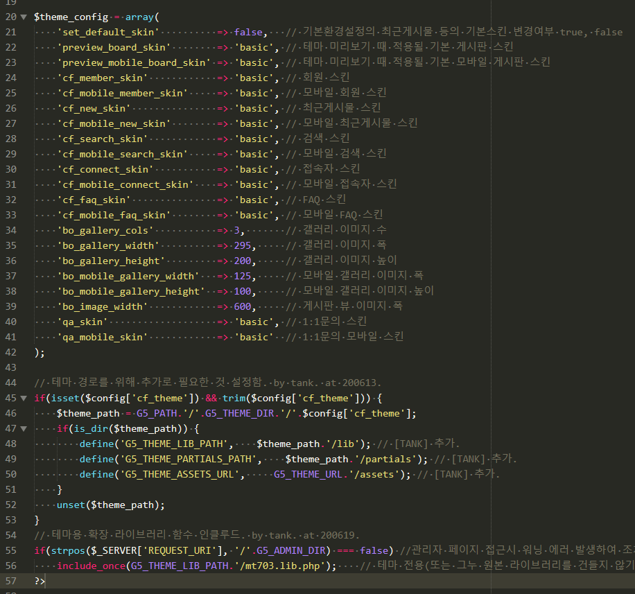Viewport: 635px width, 594px height.
Task: Click the unset($theme_path) statement
Action: click(x=111, y=505)
